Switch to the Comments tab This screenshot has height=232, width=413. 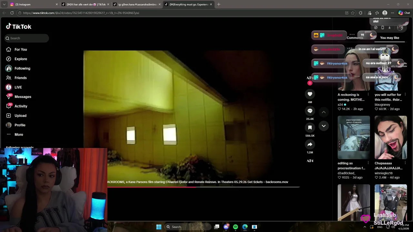tap(355, 38)
